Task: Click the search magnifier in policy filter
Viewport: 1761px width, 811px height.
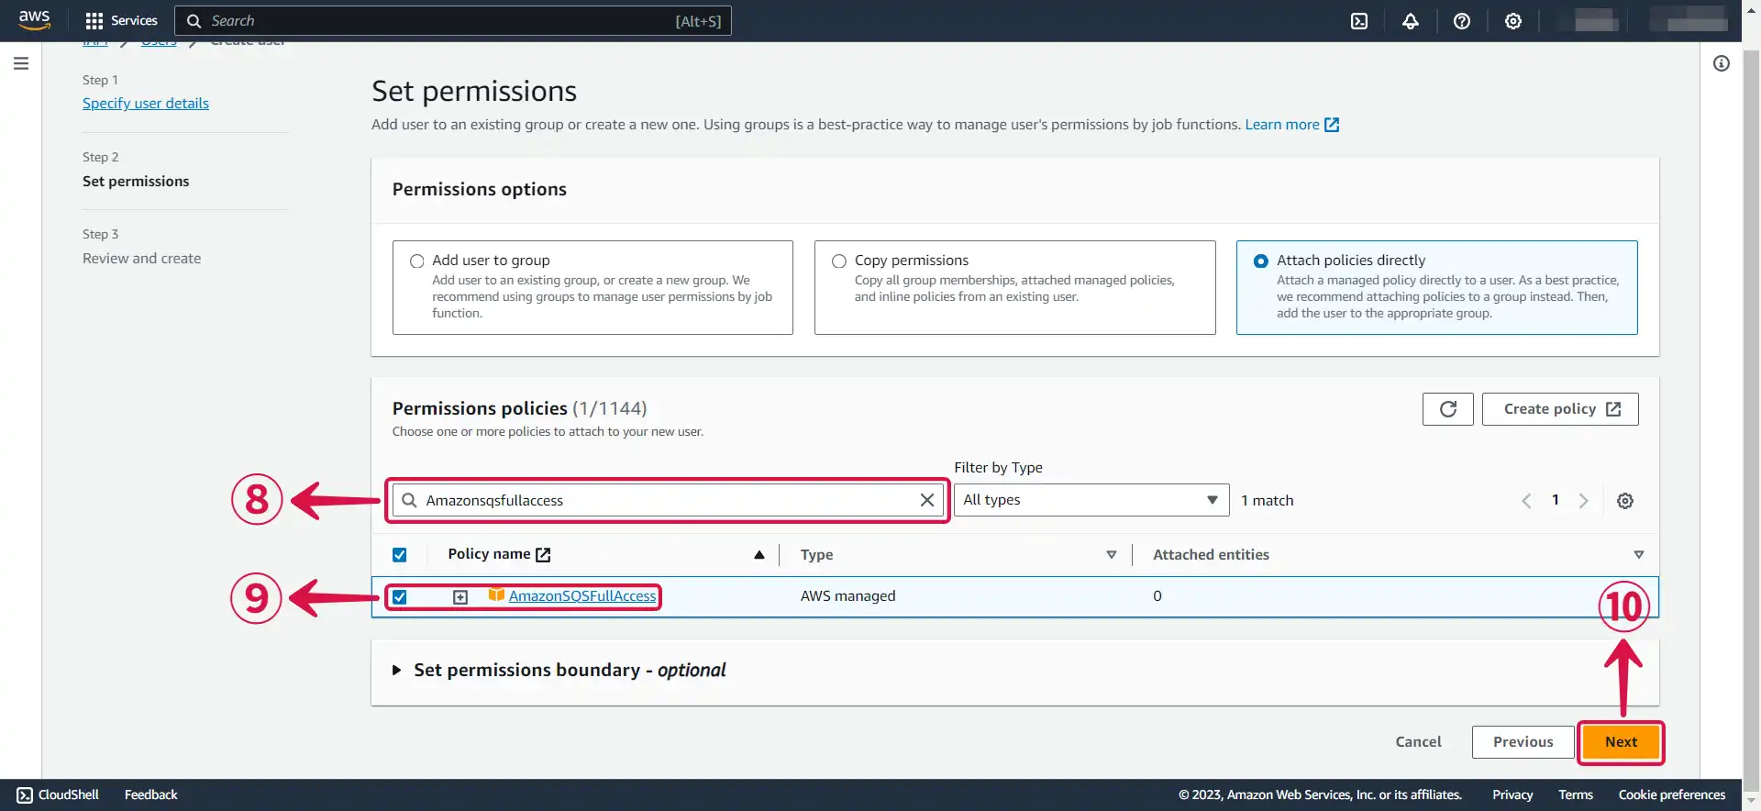Action: 410,500
